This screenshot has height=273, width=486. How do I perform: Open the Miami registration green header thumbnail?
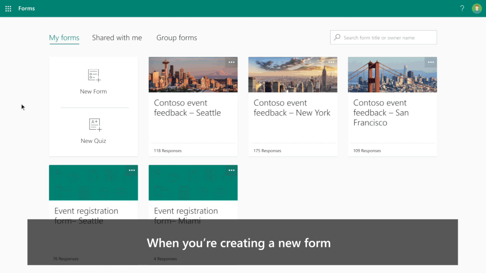coord(193,183)
